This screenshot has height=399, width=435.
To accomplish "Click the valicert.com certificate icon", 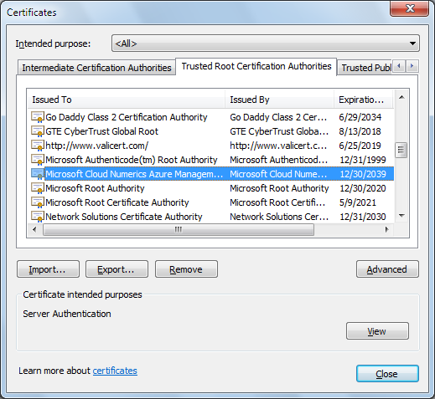I will [x=38, y=146].
